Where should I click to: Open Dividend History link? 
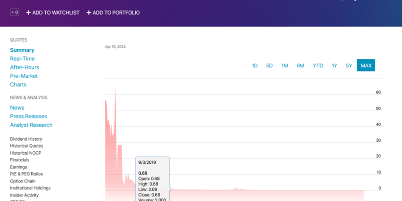(26, 139)
